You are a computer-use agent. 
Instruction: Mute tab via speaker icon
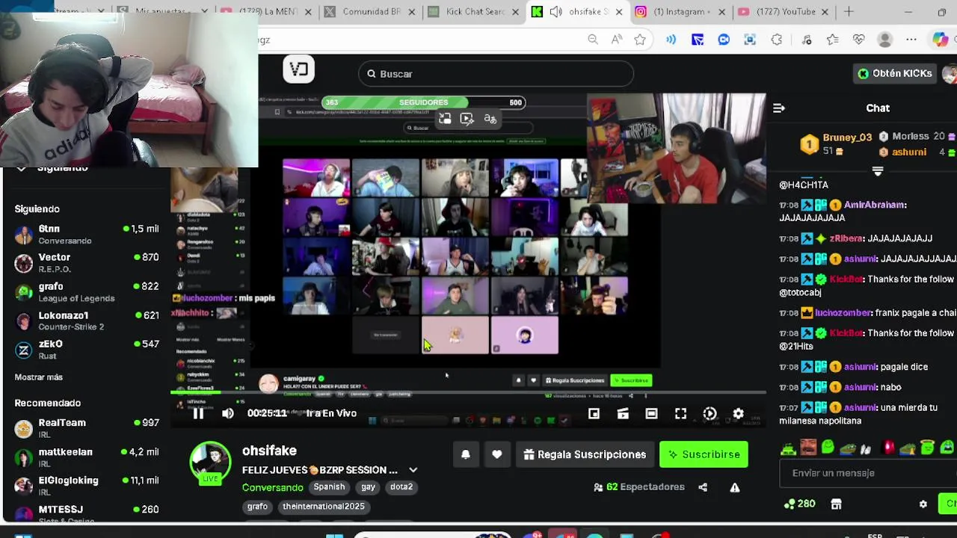click(x=556, y=12)
